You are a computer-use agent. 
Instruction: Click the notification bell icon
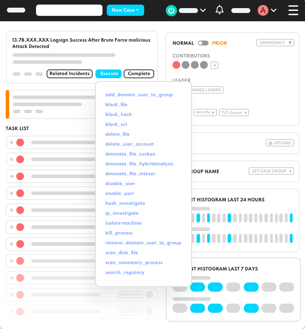219,10
